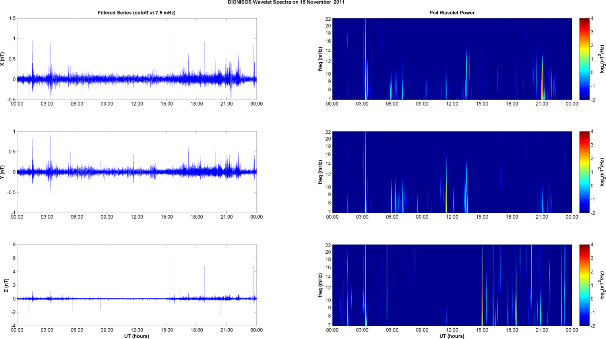Click the X wavelet power colorbar

[x=584, y=59]
